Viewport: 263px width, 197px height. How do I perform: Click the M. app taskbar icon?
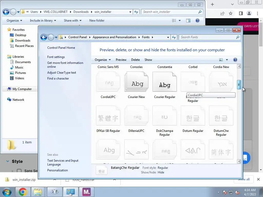[x=87, y=192]
